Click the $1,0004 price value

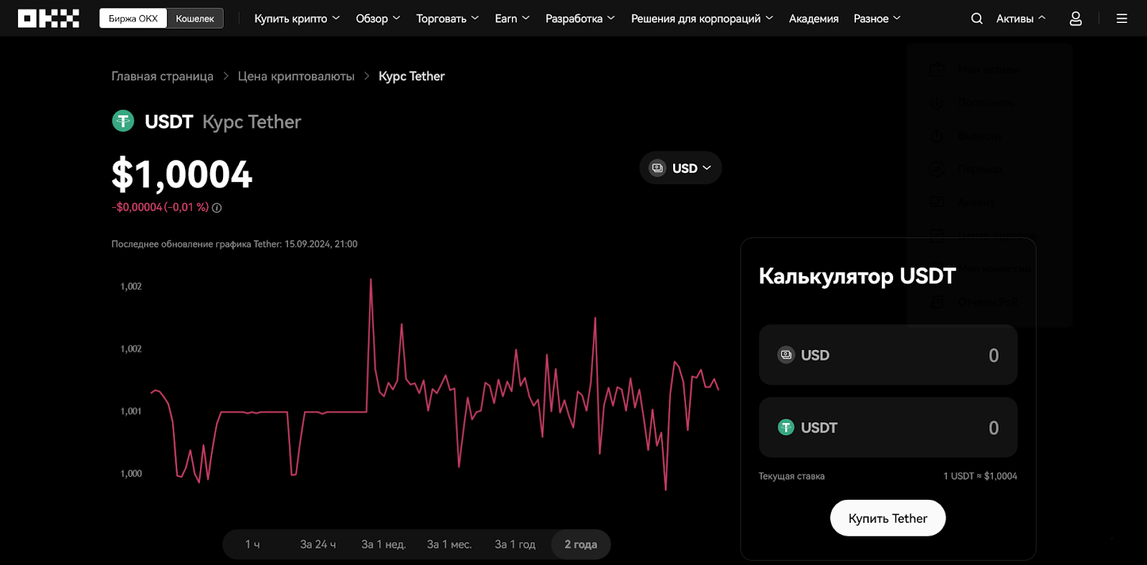(x=182, y=174)
